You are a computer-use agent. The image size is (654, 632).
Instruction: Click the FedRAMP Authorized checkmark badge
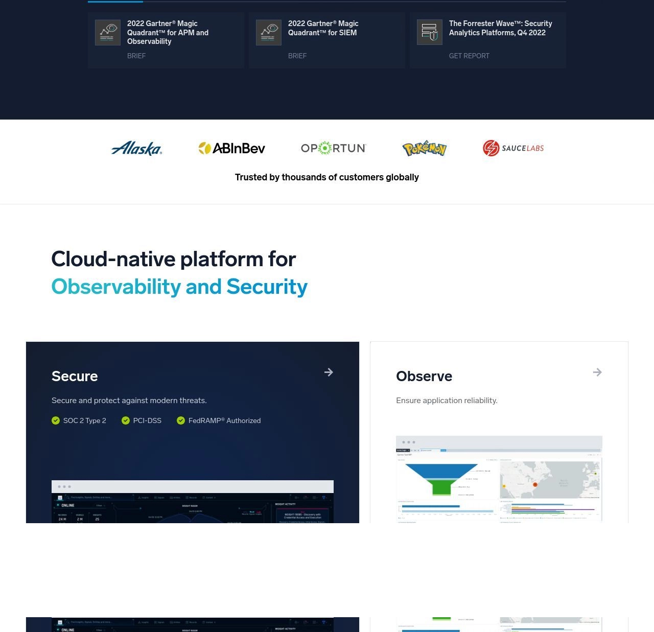181,420
